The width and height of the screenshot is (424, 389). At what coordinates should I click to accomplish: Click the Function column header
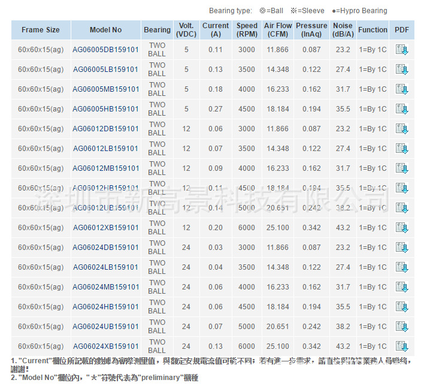click(x=373, y=30)
